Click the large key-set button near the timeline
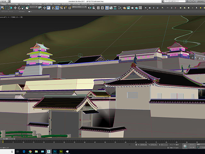The width and height of the screenshot is (205, 154). click(x=185, y=146)
